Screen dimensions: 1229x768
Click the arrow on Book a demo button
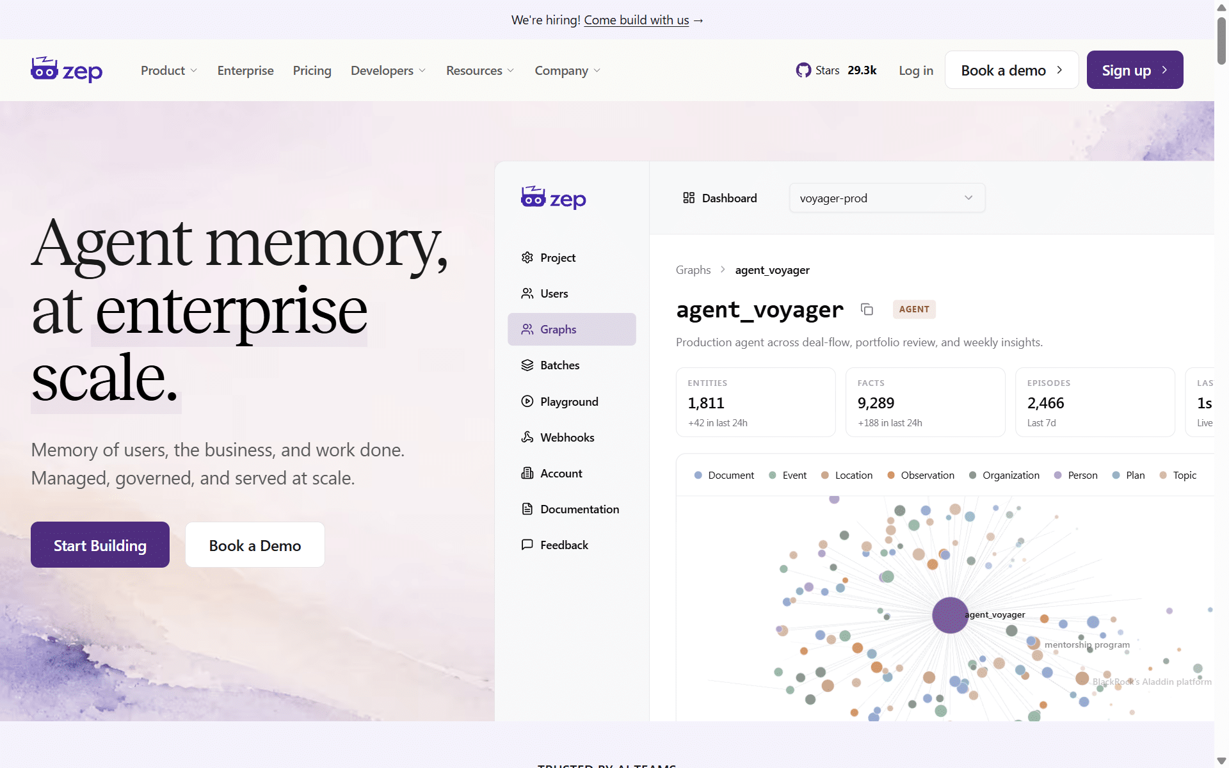coord(1059,70)
